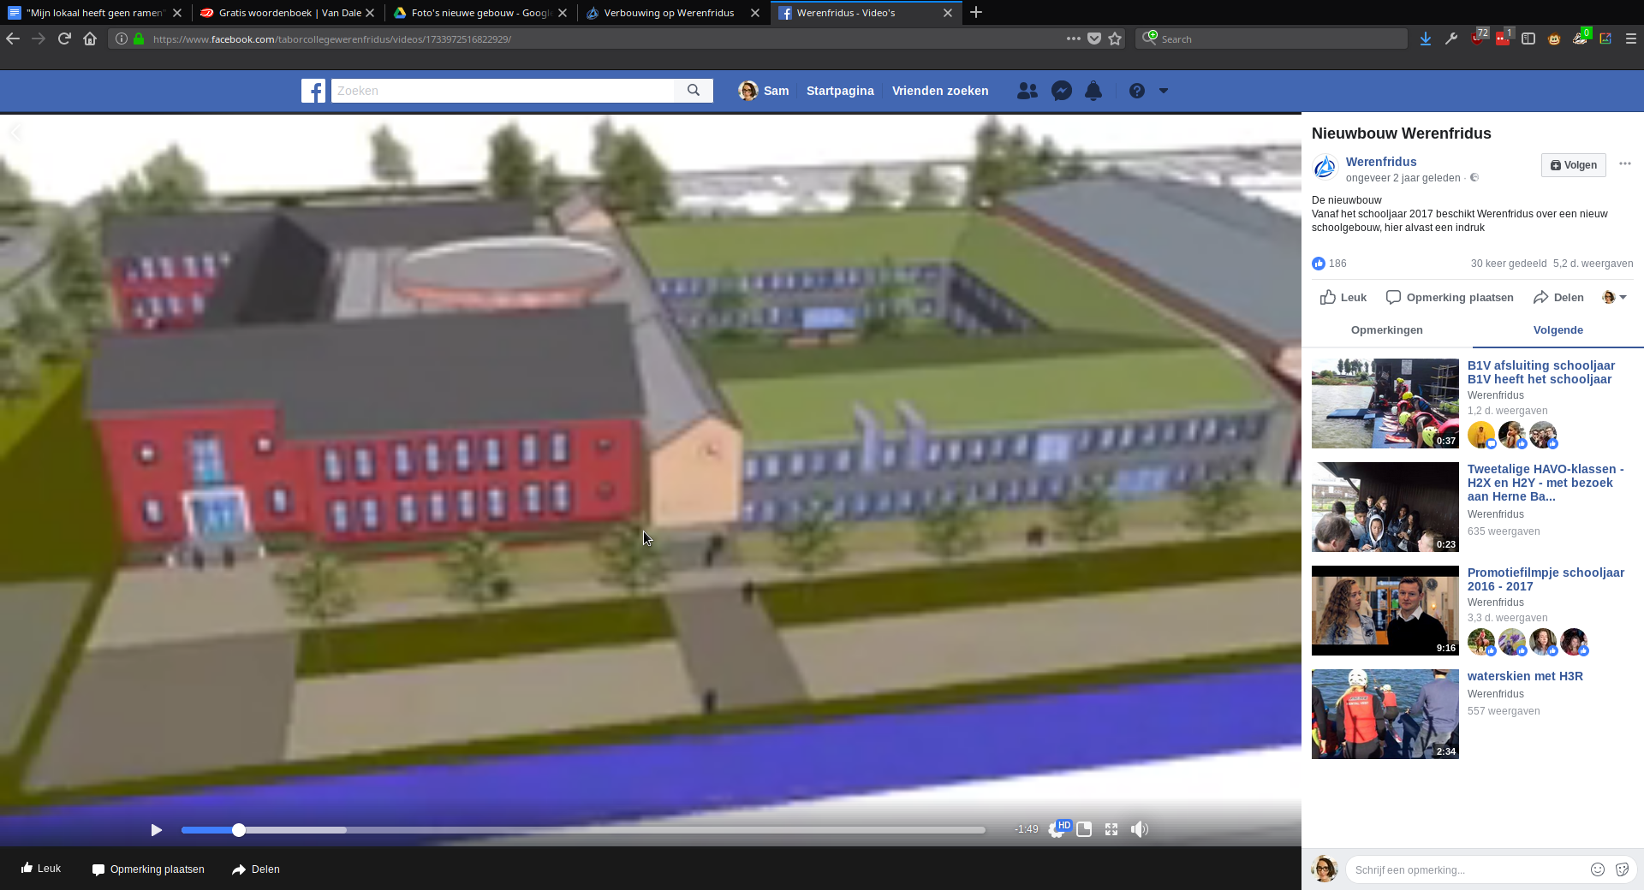Bookmark this page with star icon
Viewport: 1644px width, 890px height.
click(1115, 39)
